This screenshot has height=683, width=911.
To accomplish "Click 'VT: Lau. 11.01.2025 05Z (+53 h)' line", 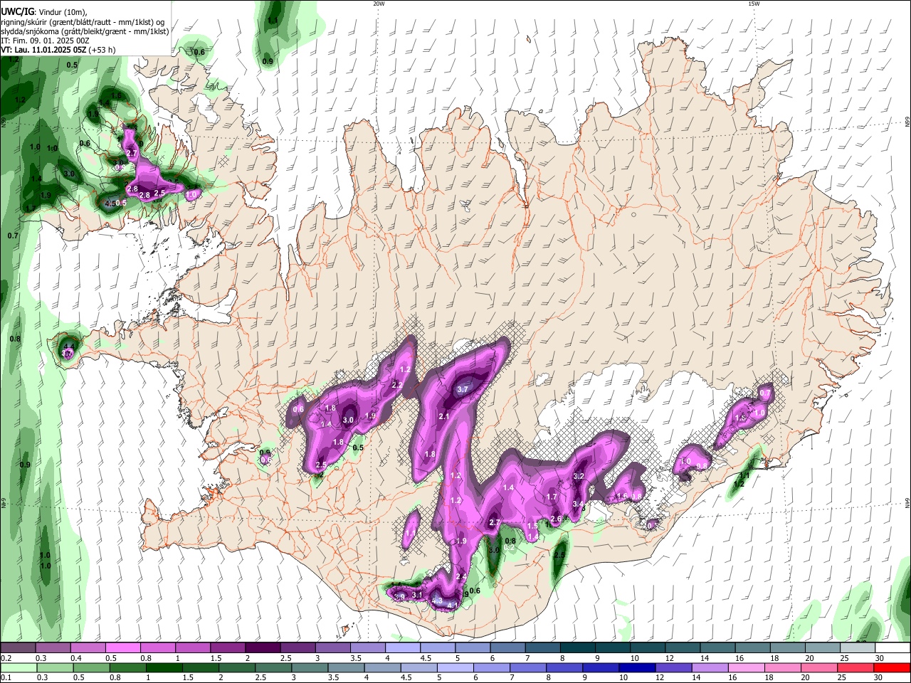I will click(x=58, y=50).
